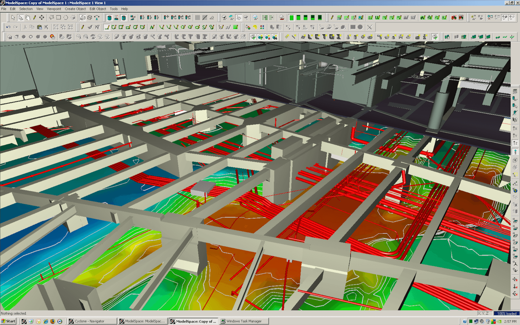Image resolution: width=520 pixels, height=325 pixels.
Task: Select the hand View Mode tool
Action: [x=27, y=18]
